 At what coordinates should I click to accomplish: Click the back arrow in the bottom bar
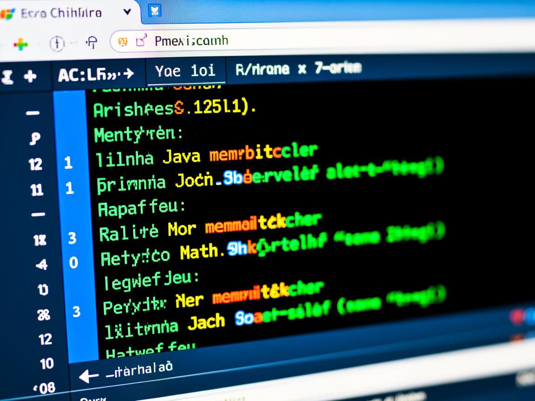click(x=89, y=375)
